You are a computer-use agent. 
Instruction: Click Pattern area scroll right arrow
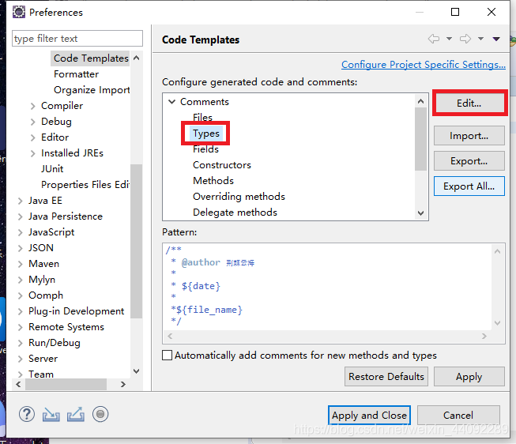[484, 336]
